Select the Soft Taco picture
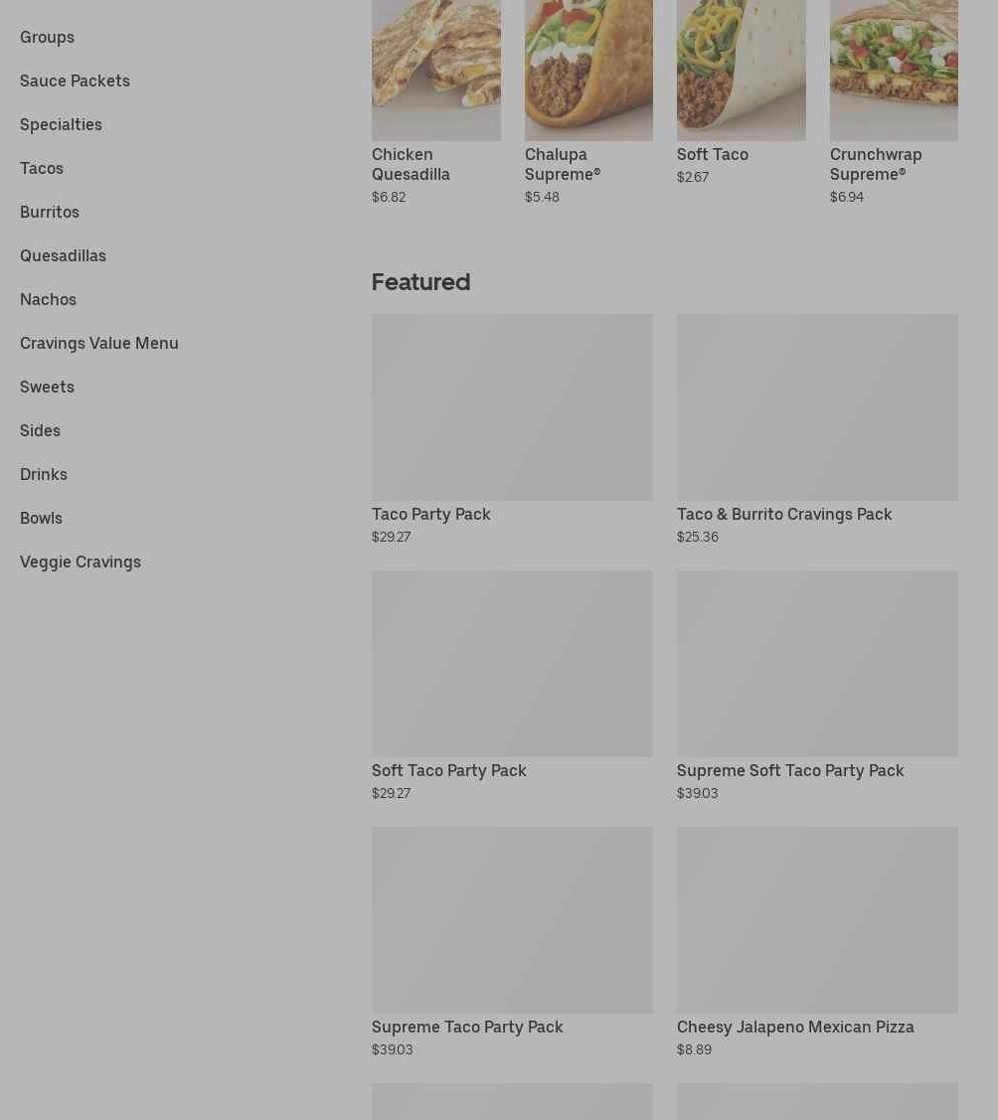Screen dimensions: 998x1120 click(x=742, y=70)
